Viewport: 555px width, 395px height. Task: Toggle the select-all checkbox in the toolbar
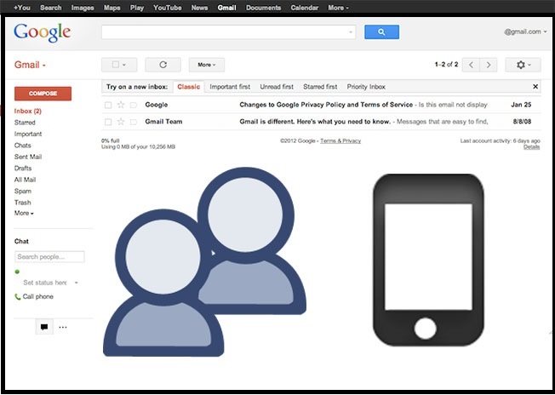[116, 65]
